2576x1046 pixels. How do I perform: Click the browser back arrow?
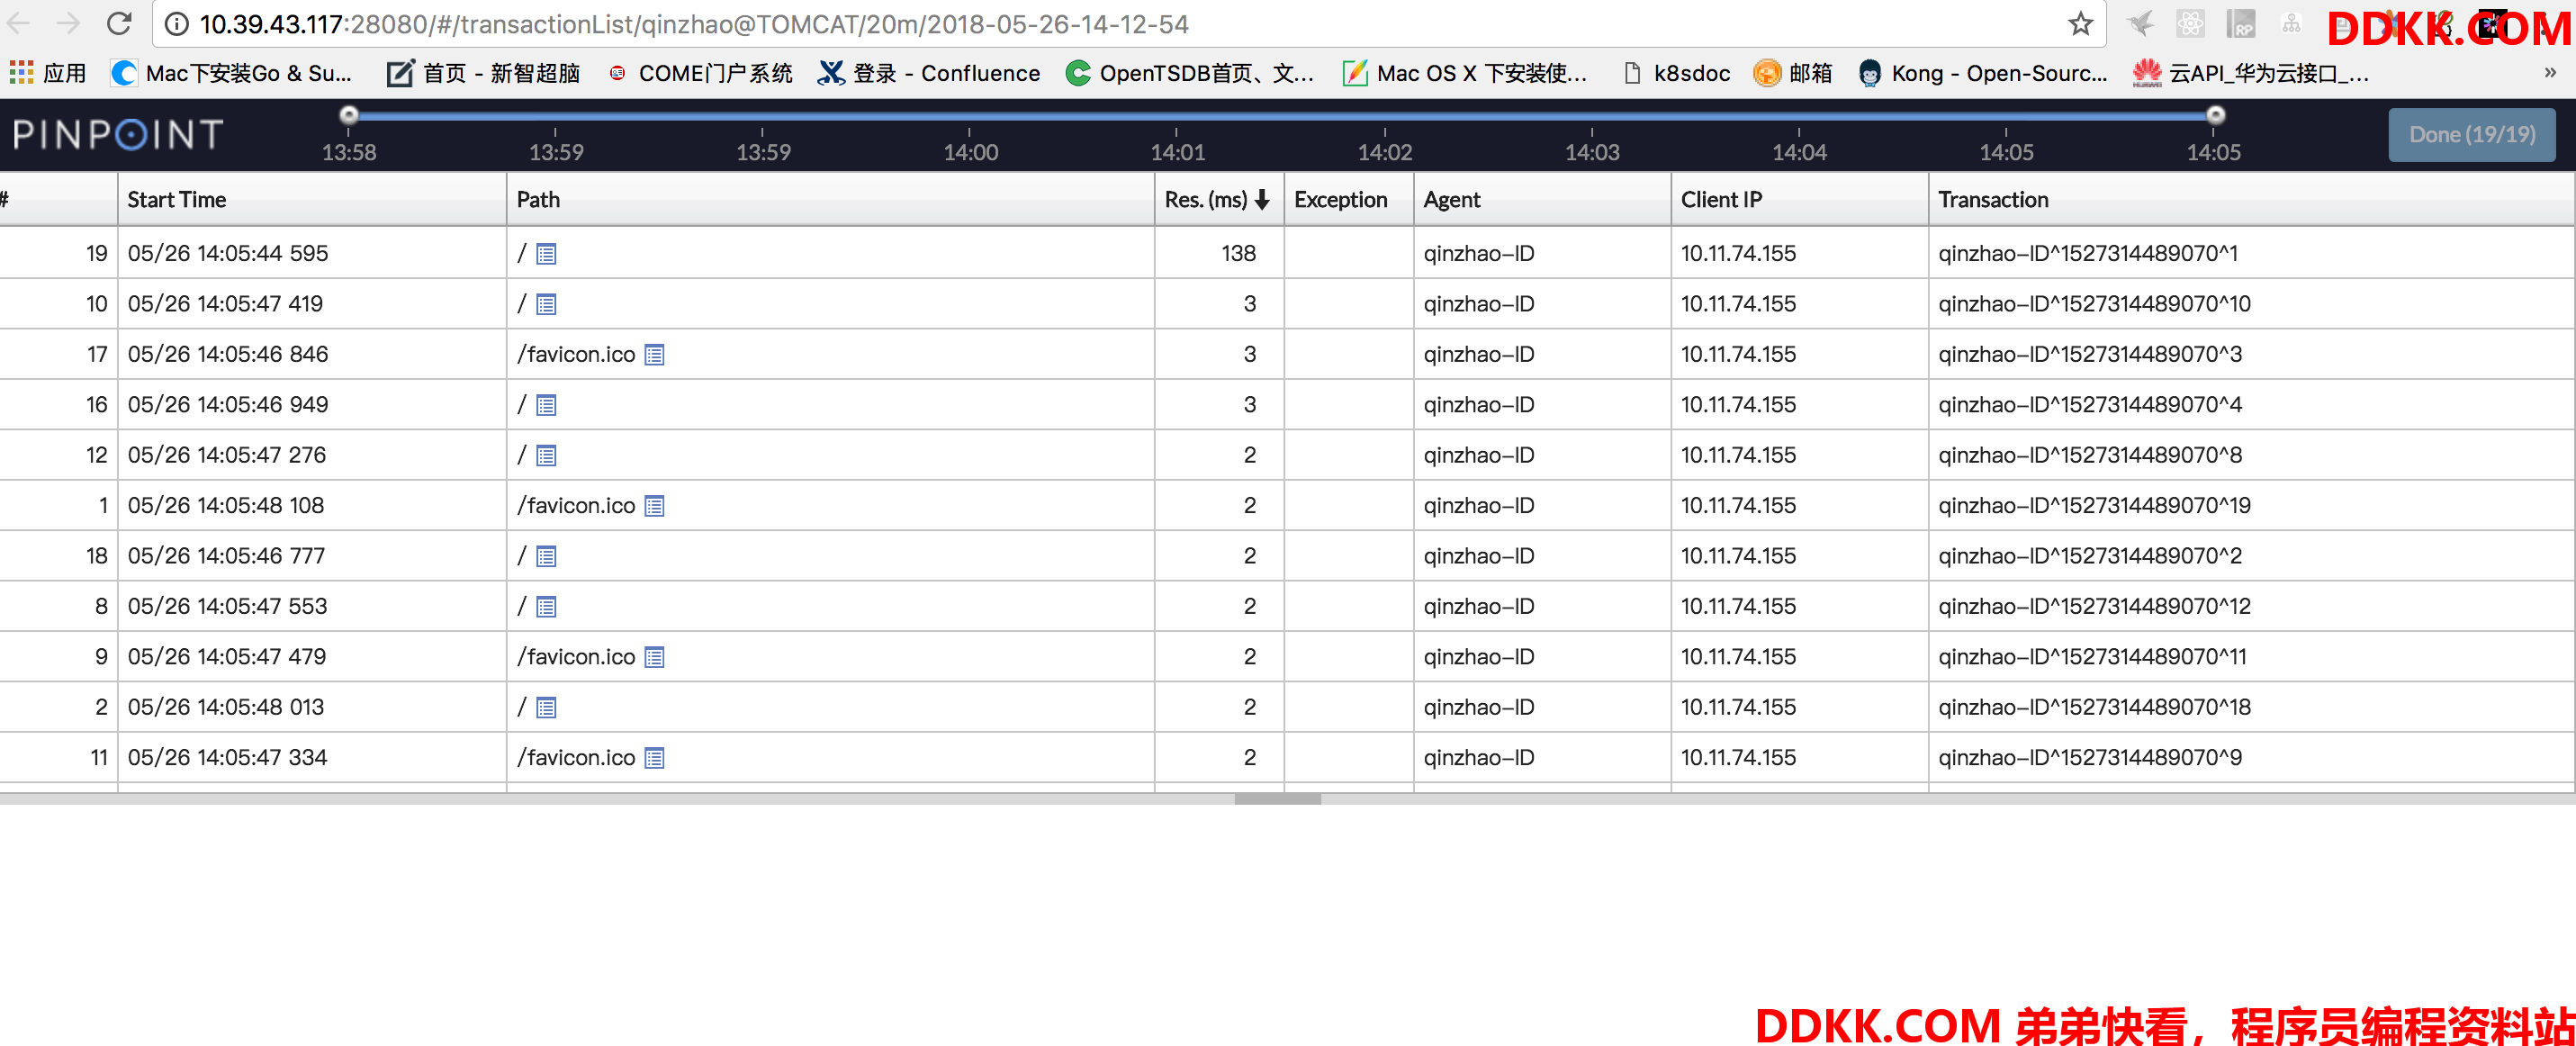[19, 23]
